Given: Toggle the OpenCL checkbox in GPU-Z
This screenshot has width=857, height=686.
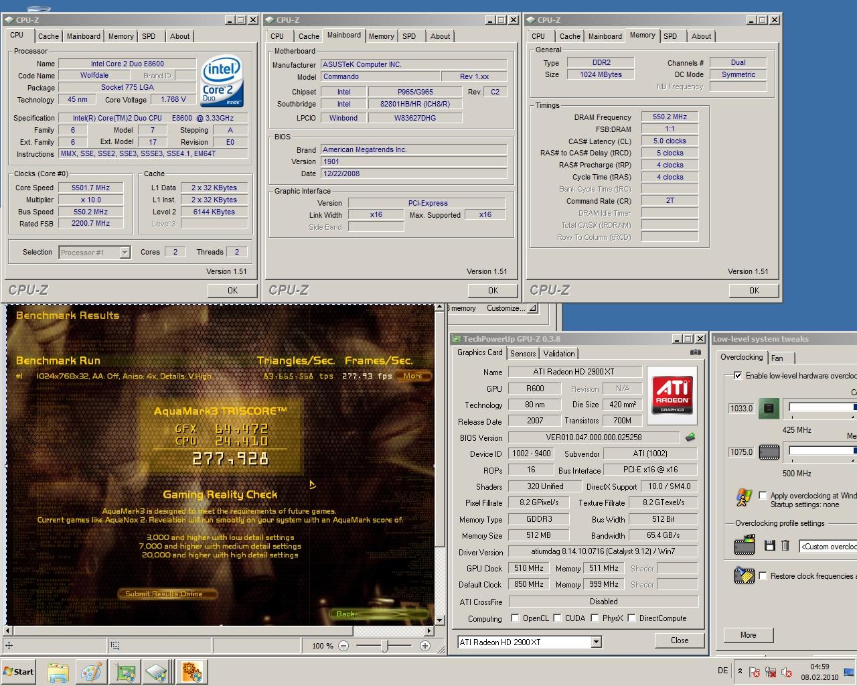Looking at the screenshot, I should (515, 618).
